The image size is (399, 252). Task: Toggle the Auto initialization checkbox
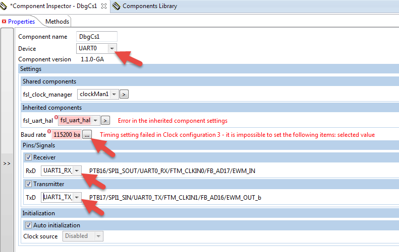click(28, 225)
